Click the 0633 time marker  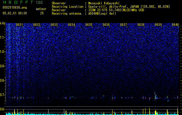tap(54, 25)
